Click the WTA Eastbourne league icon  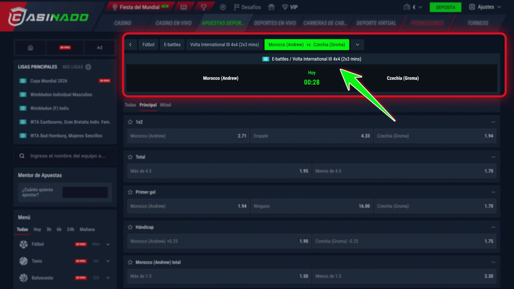(x=23, y=122)
